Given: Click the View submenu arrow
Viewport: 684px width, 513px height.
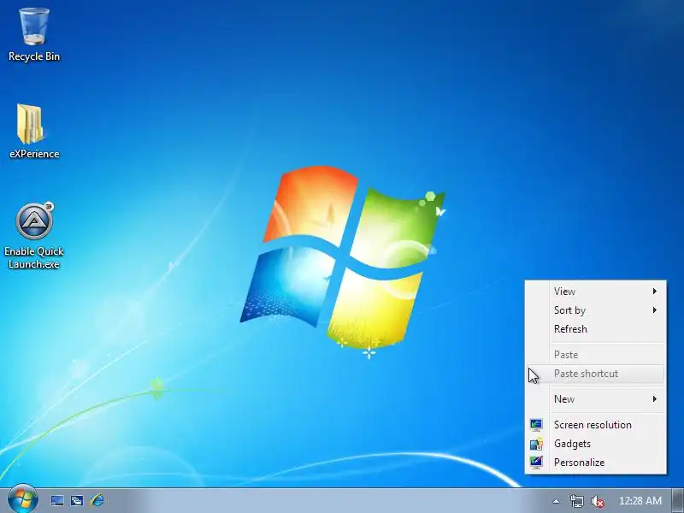Looking at the screenshot, I should coord(655,291).
